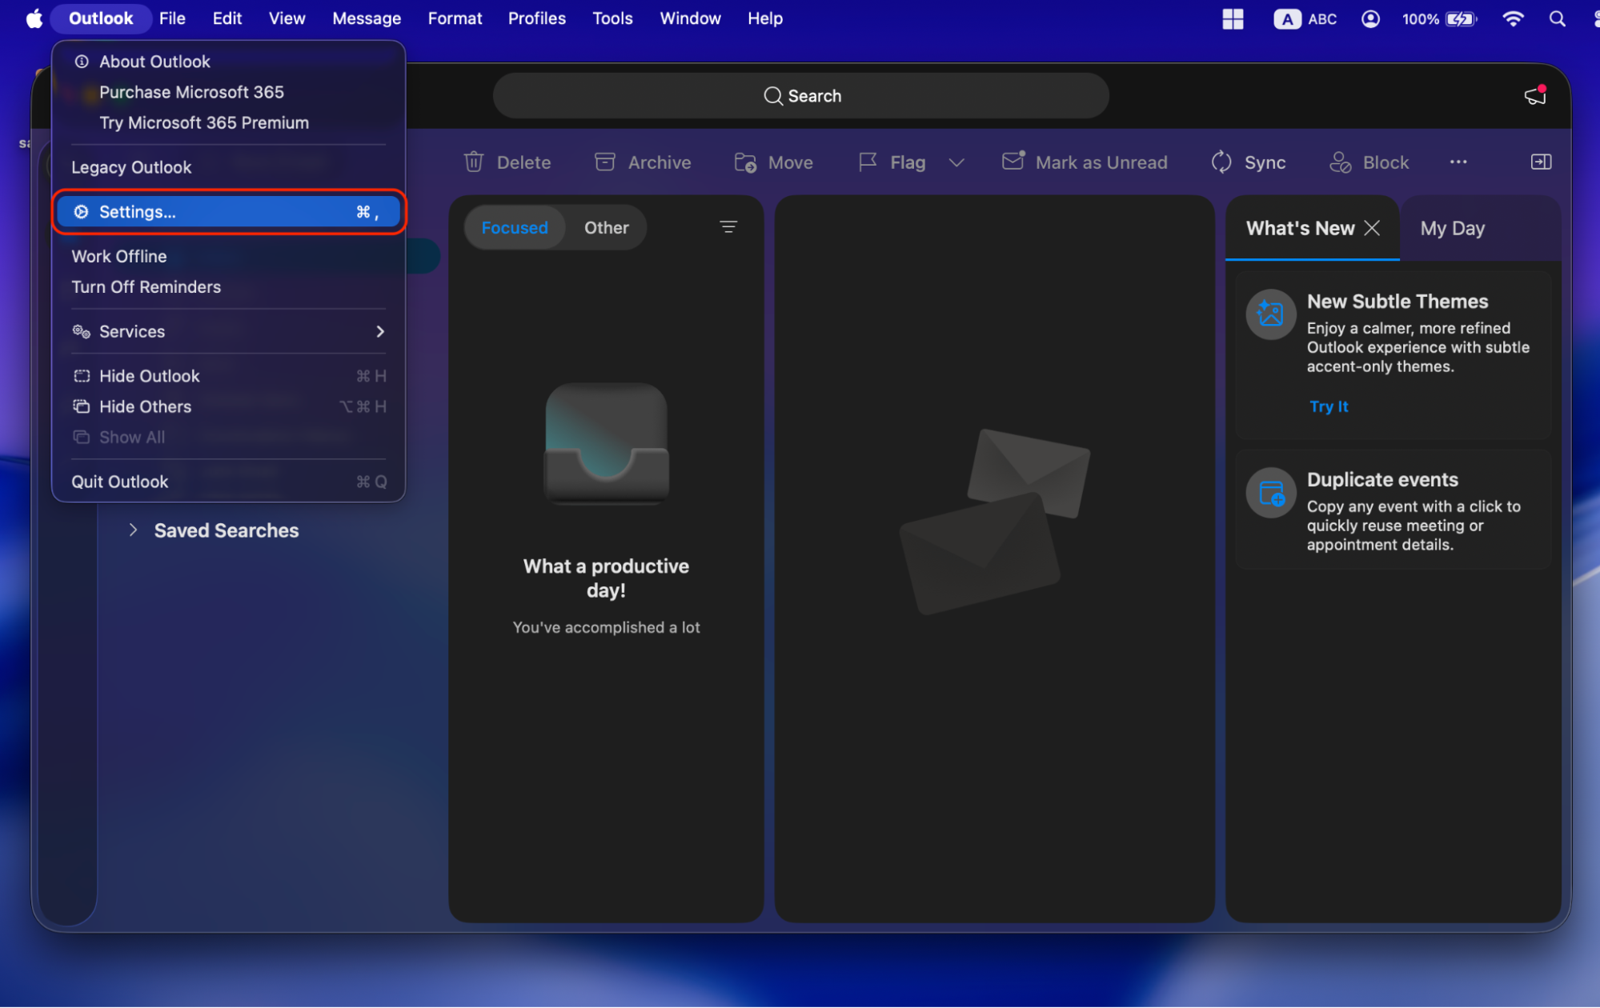
Task: Open the Profiles menu
Action: click(x=536, y=18)
